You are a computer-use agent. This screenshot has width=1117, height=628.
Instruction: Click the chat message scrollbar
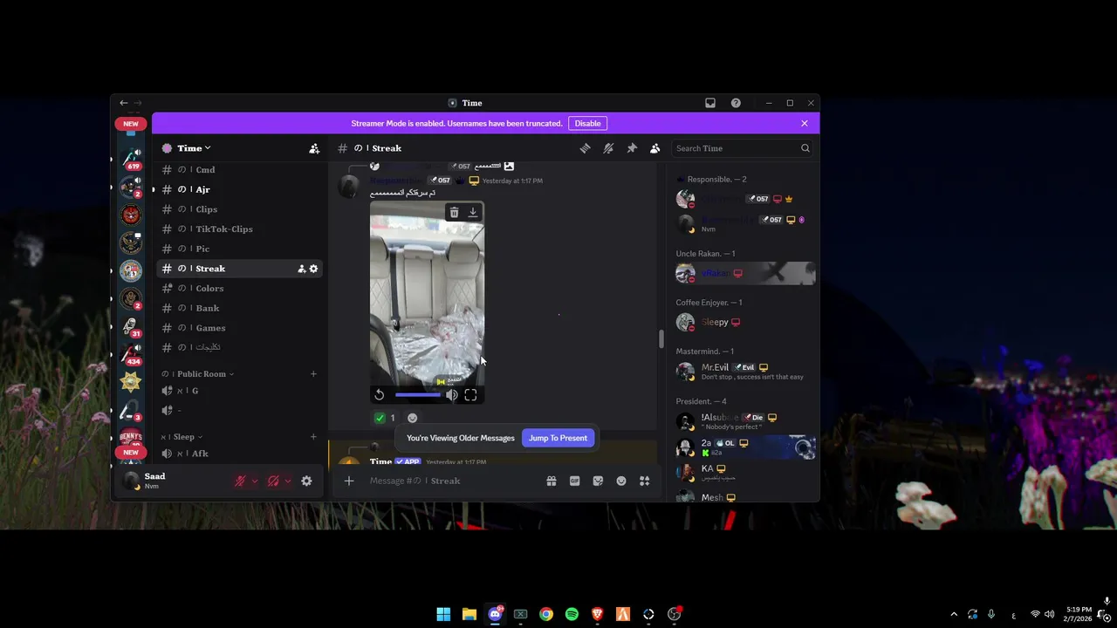pos(661,338)
